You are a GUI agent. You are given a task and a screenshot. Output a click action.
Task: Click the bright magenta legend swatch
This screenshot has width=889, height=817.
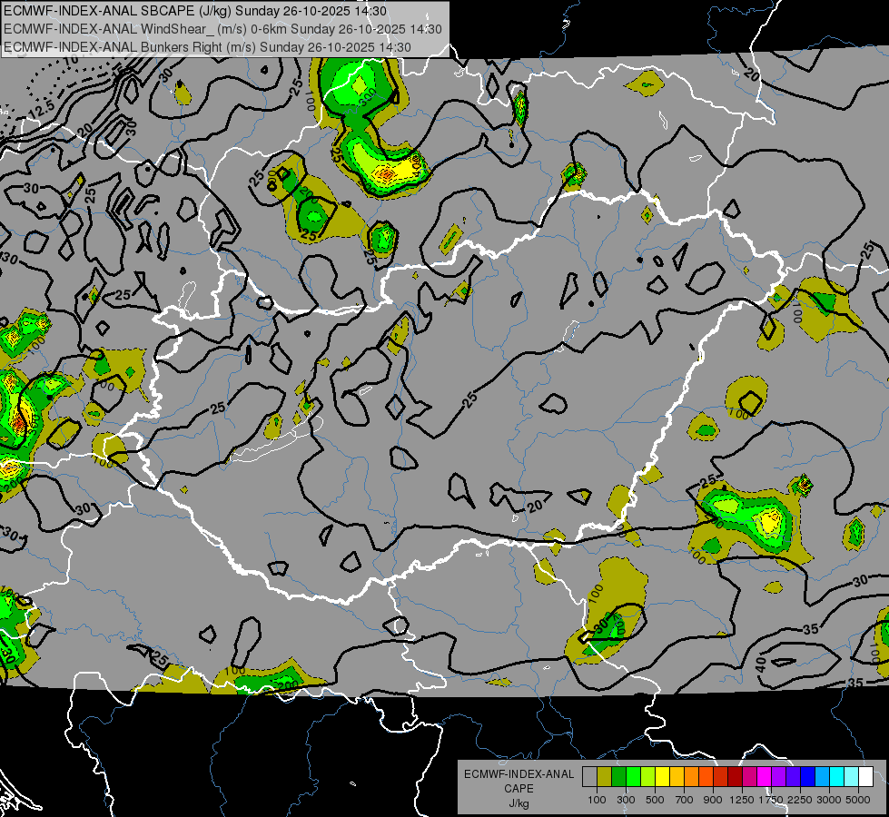[x=764, y=777]
